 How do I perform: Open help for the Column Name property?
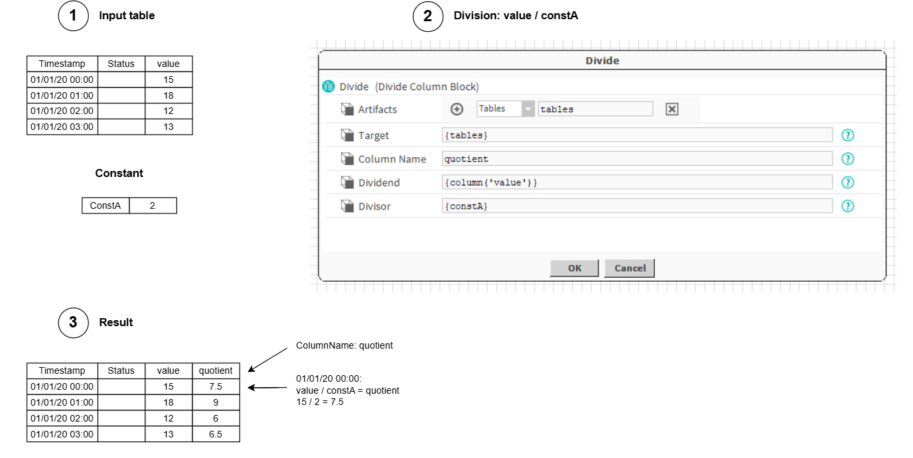(847, 159)
